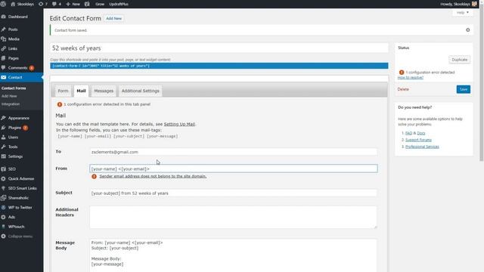Open the Setting Up Mail link
Screen dimensions: 484x272
179,124
